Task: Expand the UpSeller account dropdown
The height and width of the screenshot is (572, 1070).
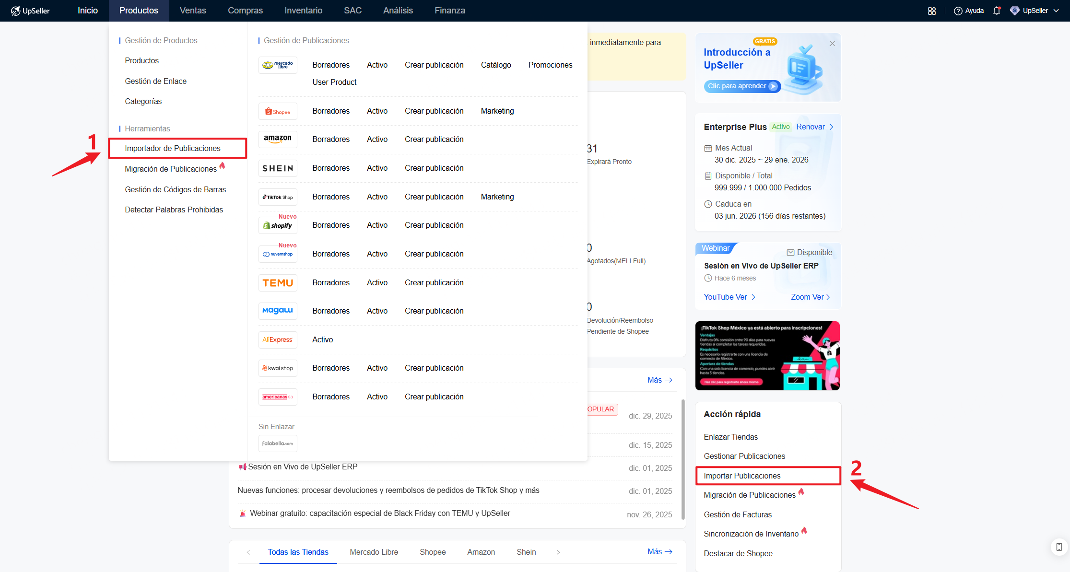Action: tap(1056, 10)
